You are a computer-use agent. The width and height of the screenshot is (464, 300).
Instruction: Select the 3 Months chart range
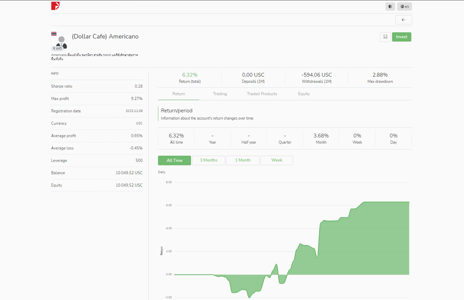coord(209,160)
